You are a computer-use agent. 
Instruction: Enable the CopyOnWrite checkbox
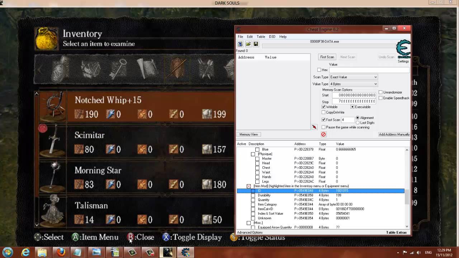pyautogui.click(x=323, y=113)
